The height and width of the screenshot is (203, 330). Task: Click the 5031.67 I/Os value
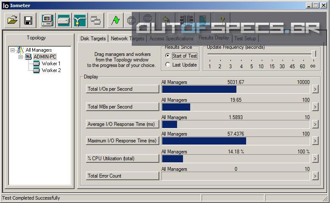[236, 82]
